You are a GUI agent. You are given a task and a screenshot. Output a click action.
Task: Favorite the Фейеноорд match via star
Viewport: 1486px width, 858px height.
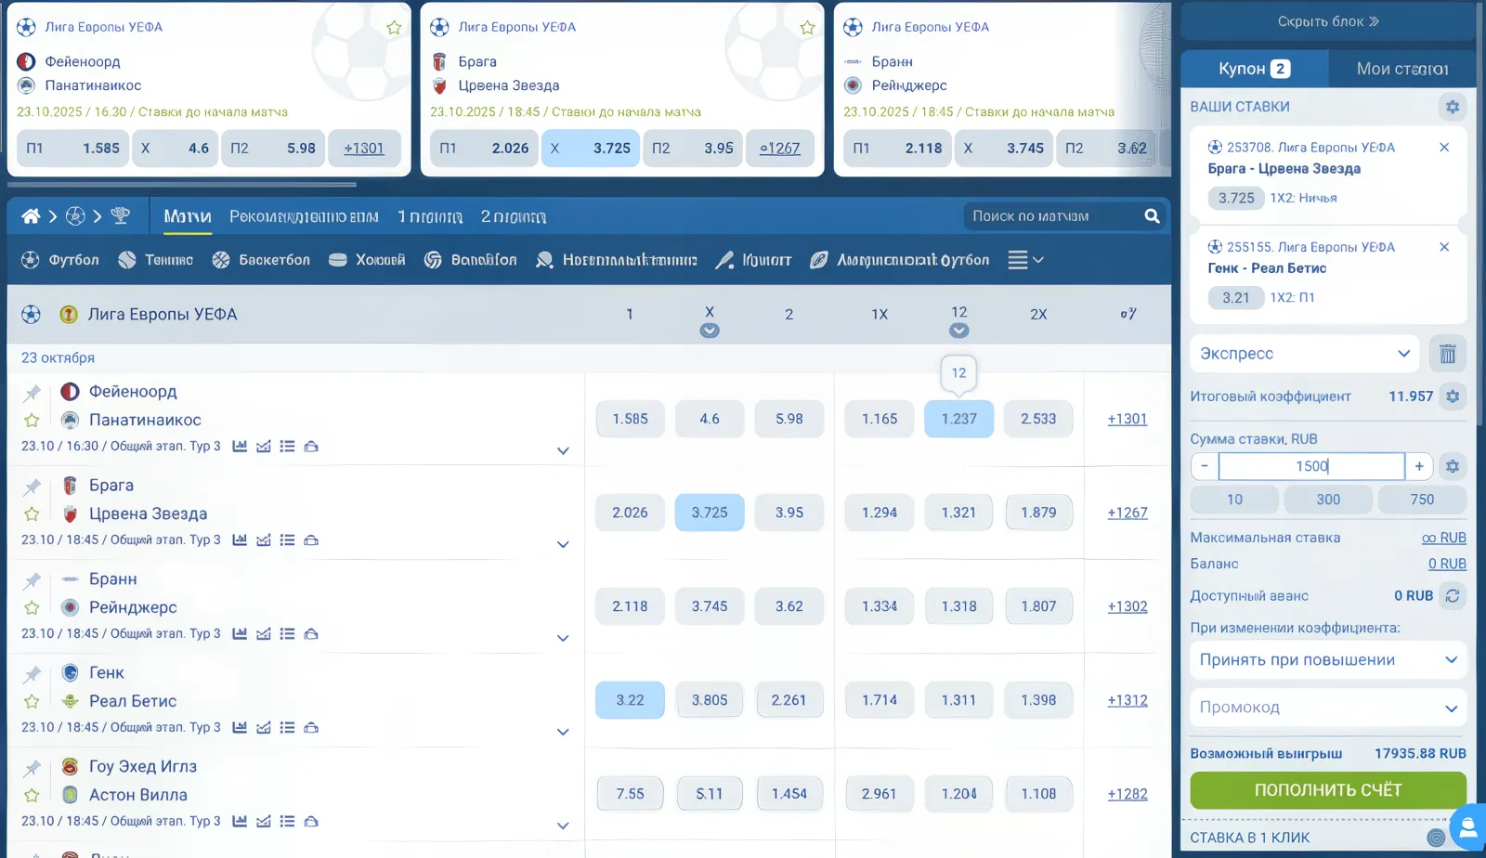pos(32,422)
